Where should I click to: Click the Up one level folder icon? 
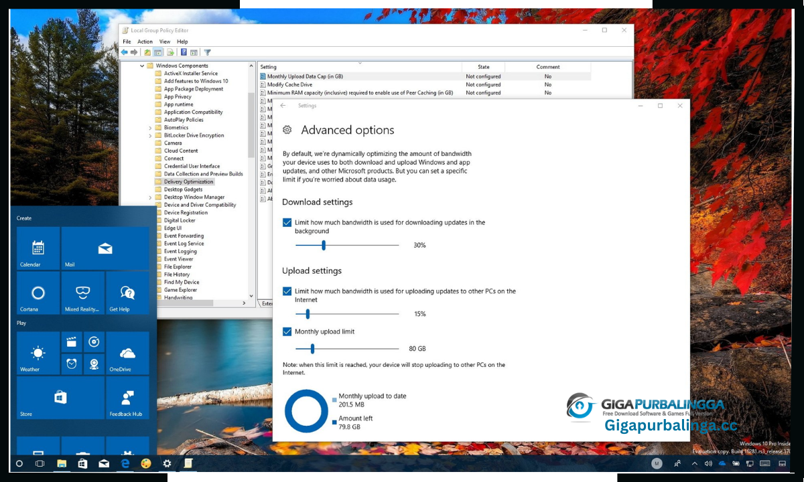coord(147,52)
